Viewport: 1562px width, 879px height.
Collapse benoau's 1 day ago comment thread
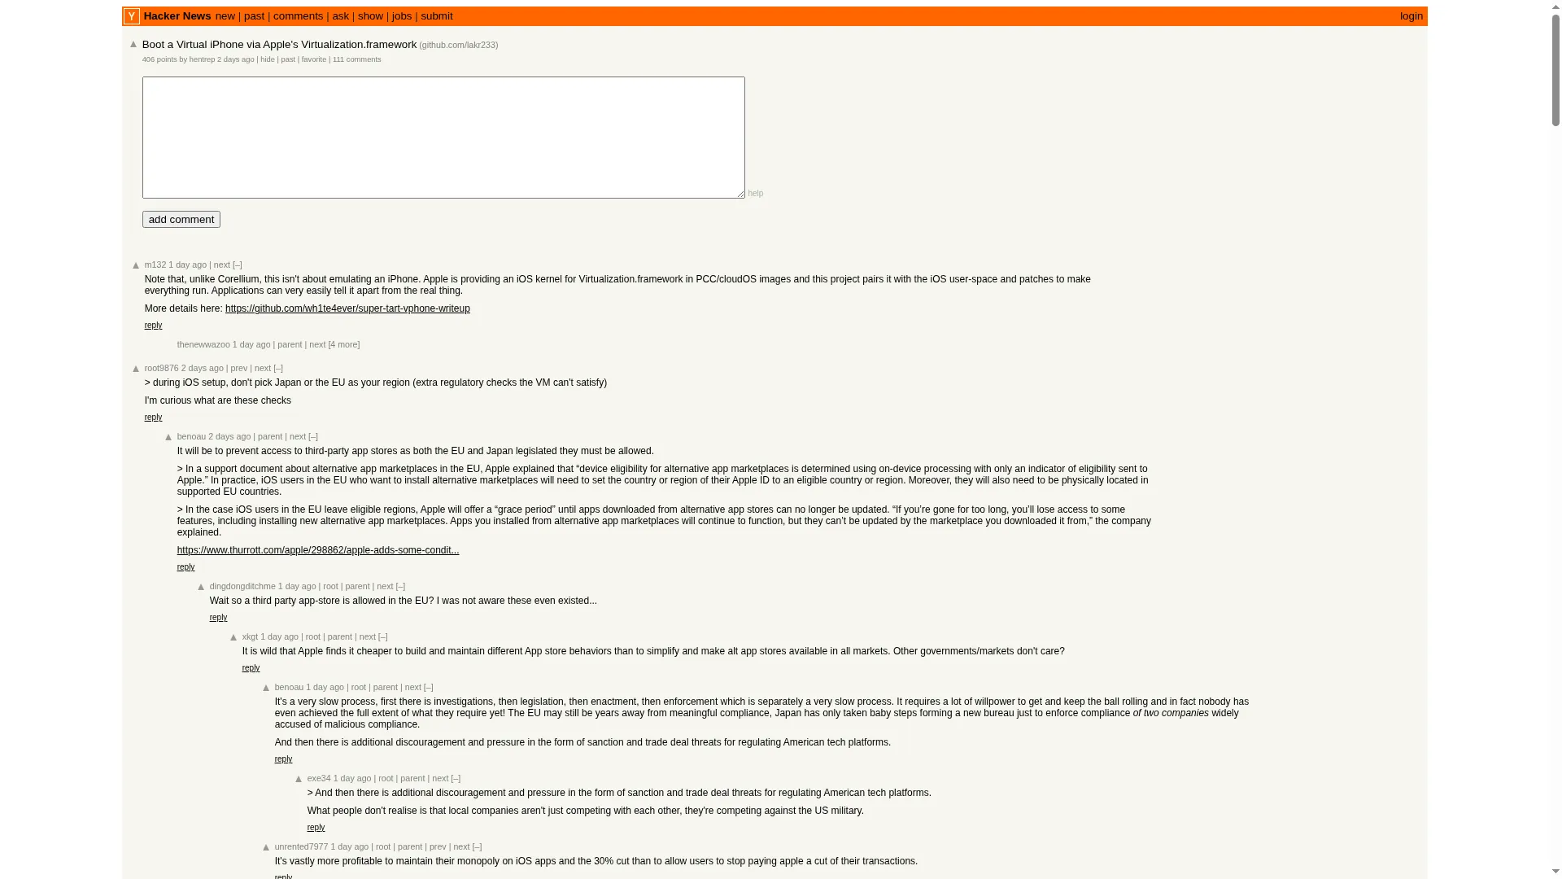(x=429, y=687)
